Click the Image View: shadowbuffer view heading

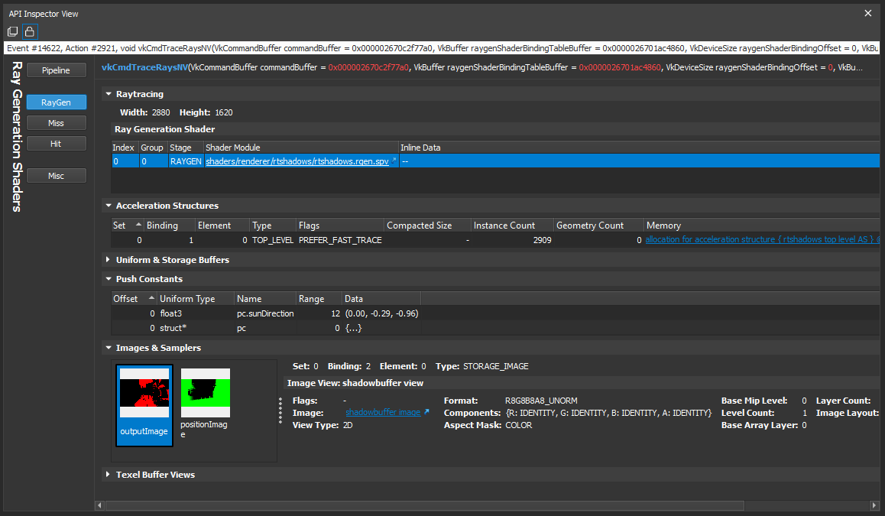(x=355, y=383)
